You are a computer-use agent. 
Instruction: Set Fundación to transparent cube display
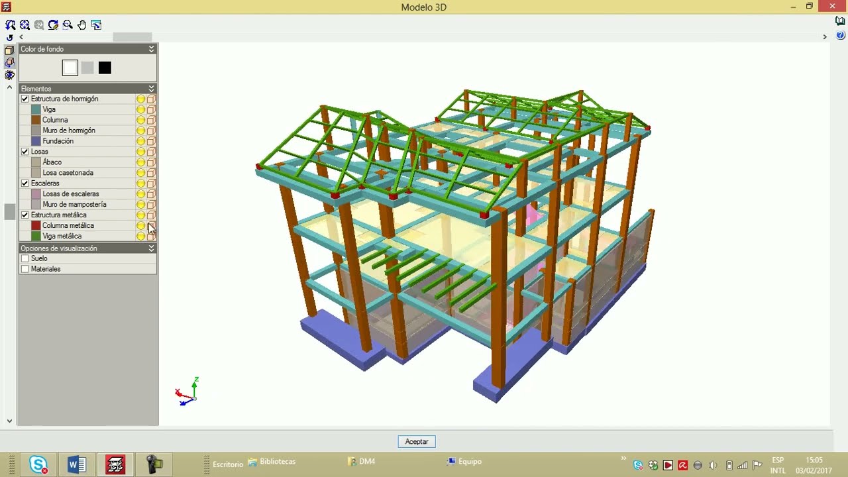pos(151,142)
